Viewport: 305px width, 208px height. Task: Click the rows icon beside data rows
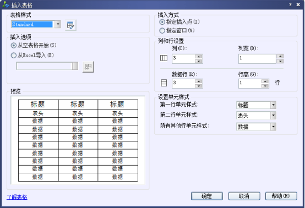tap(164, 83)
